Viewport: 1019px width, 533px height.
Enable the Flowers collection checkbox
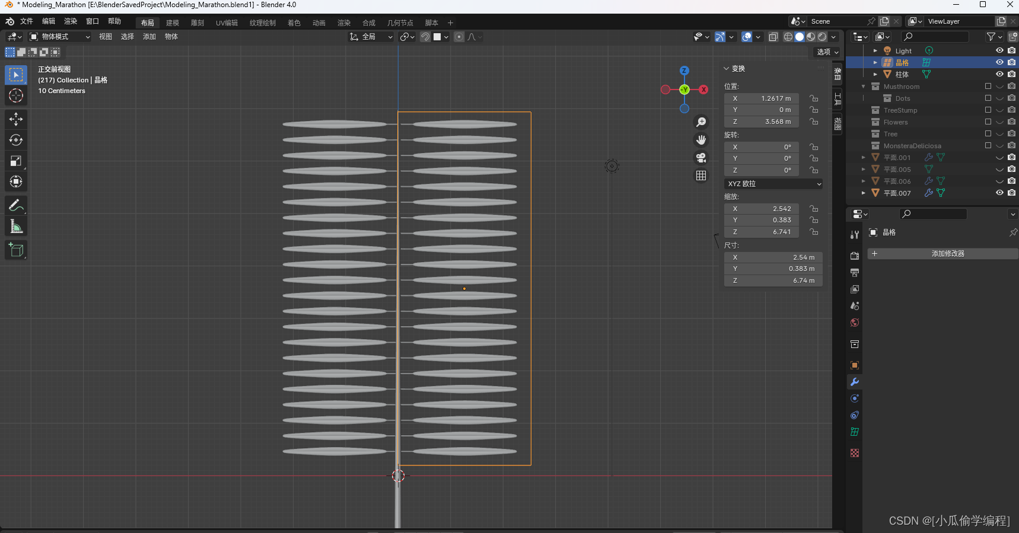(988, 122)
